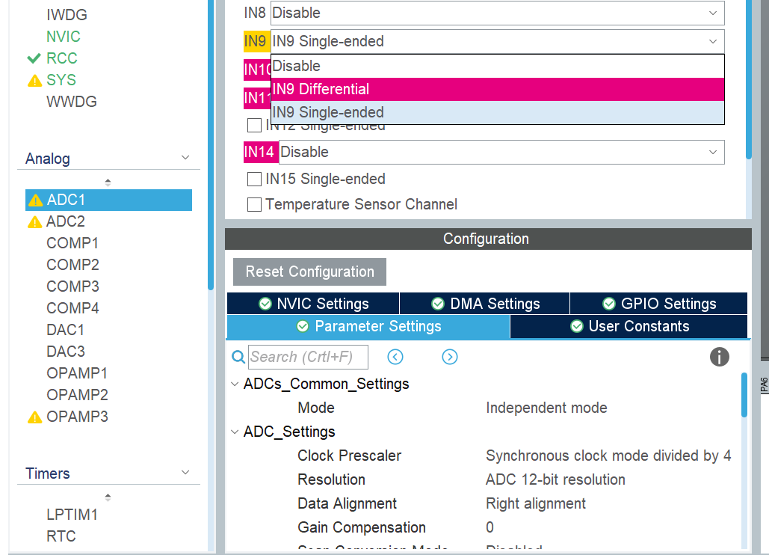Open the IN8 dropdown

point(497,13)
